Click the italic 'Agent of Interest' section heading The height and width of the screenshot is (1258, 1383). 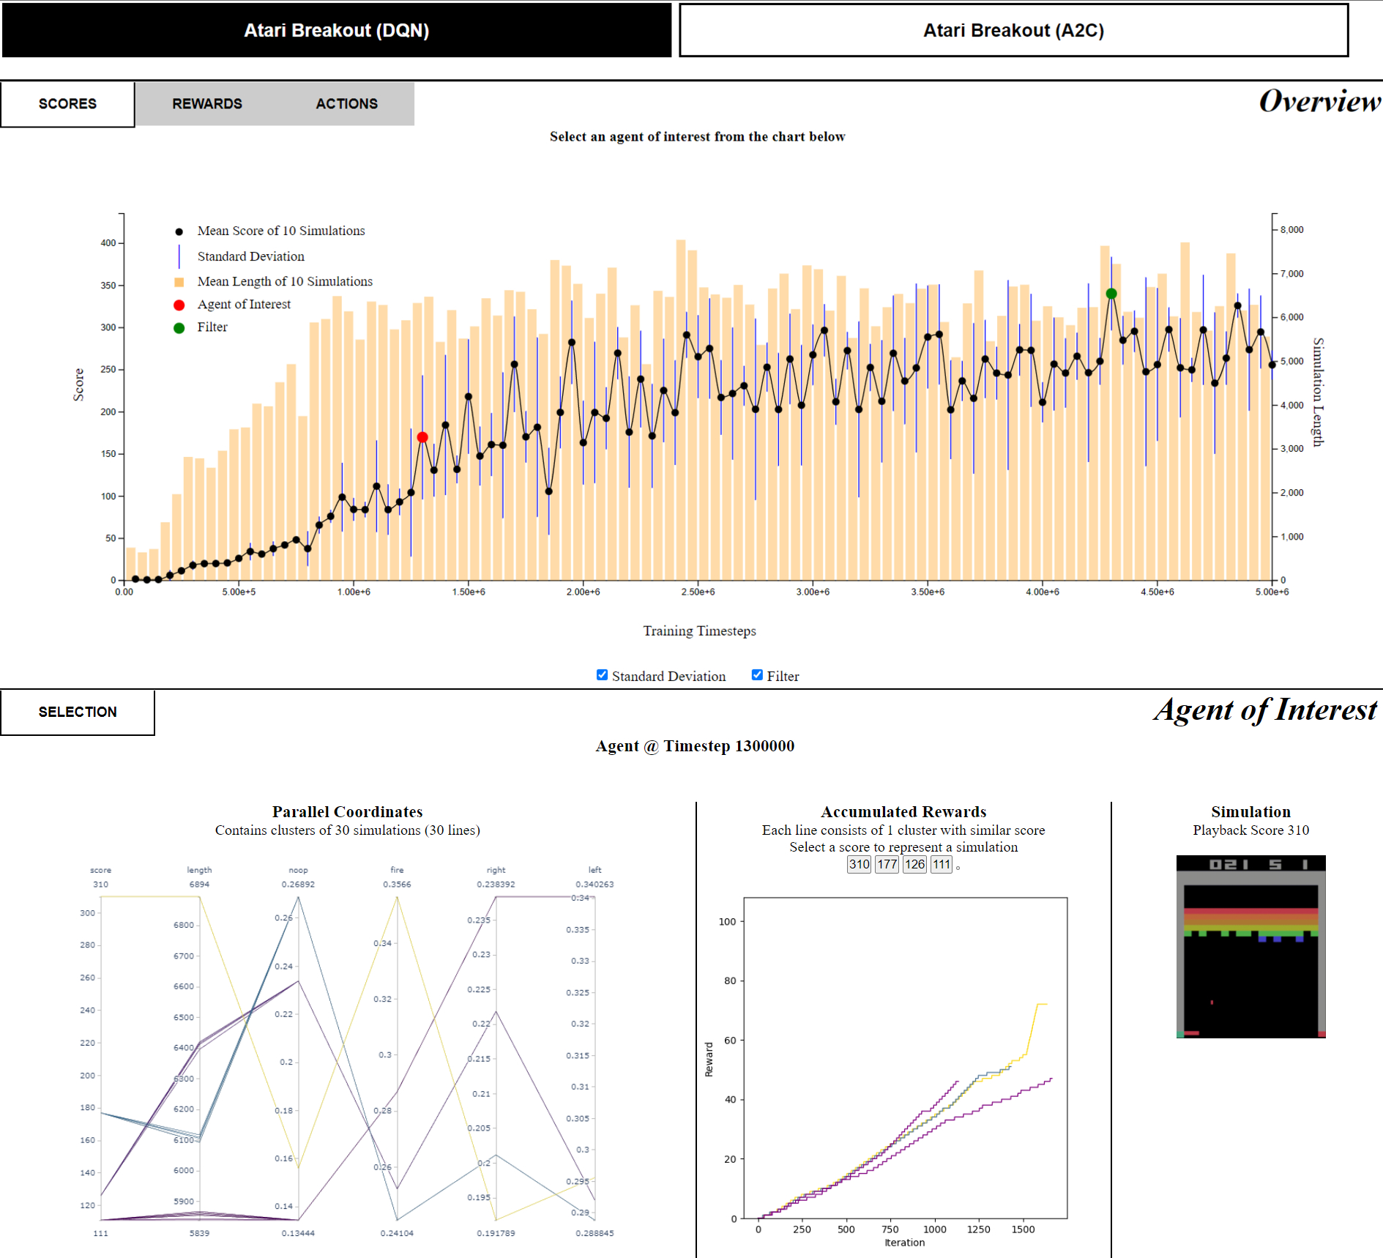tap(1265, 710)
